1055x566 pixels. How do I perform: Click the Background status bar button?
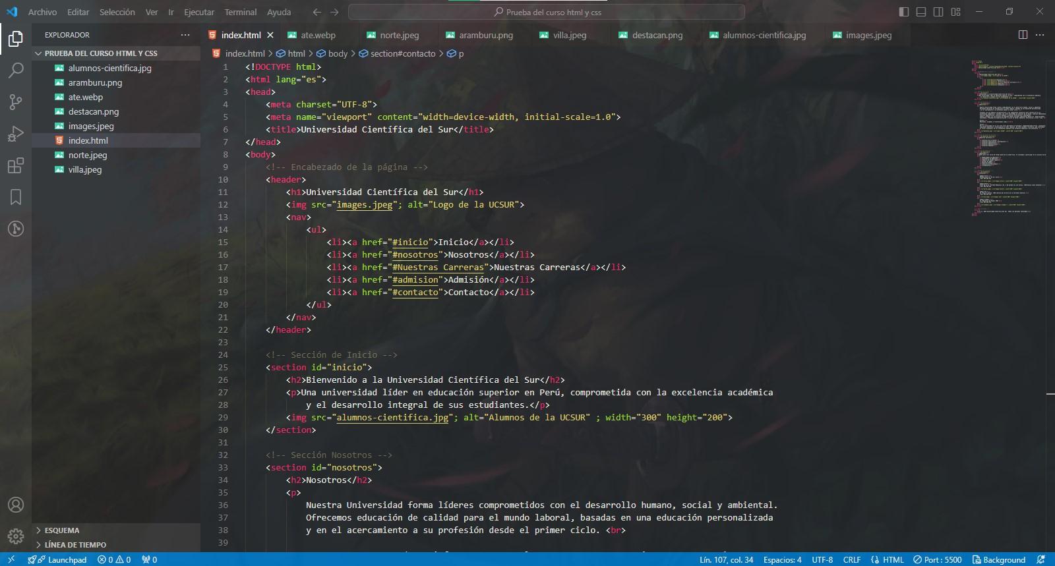pyautogui.click(x=999, y=559)
